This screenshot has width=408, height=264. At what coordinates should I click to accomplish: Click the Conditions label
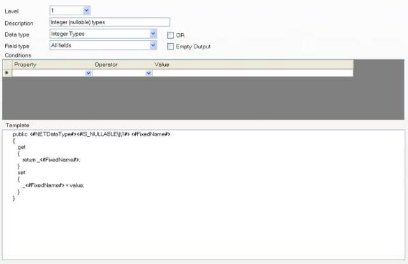18,55
